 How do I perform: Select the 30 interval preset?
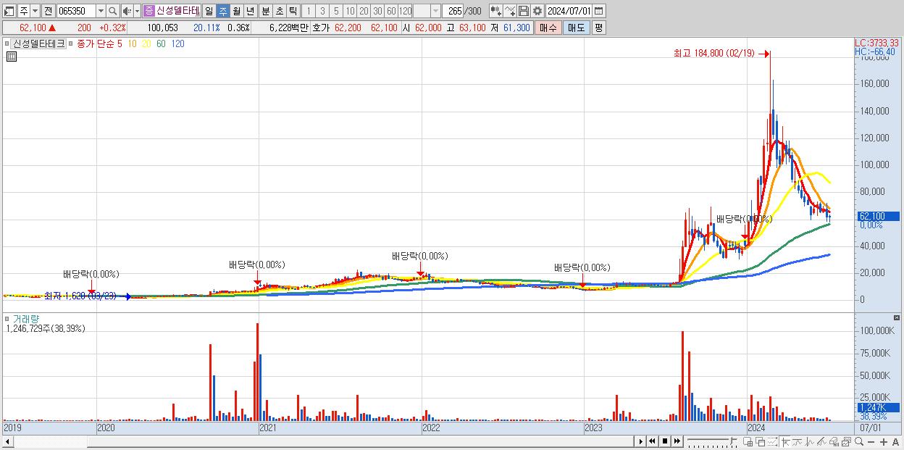[377, 11]
